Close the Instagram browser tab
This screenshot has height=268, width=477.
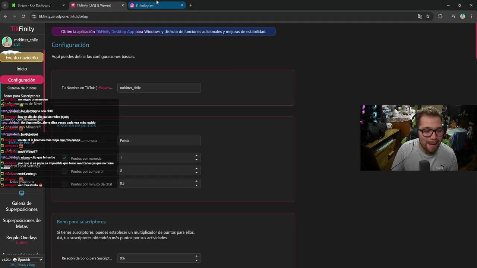pos(182,5)
